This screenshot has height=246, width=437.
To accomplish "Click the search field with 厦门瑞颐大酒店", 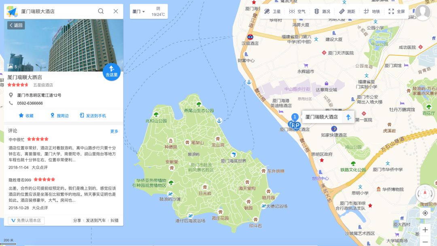I will click(57, 11).
